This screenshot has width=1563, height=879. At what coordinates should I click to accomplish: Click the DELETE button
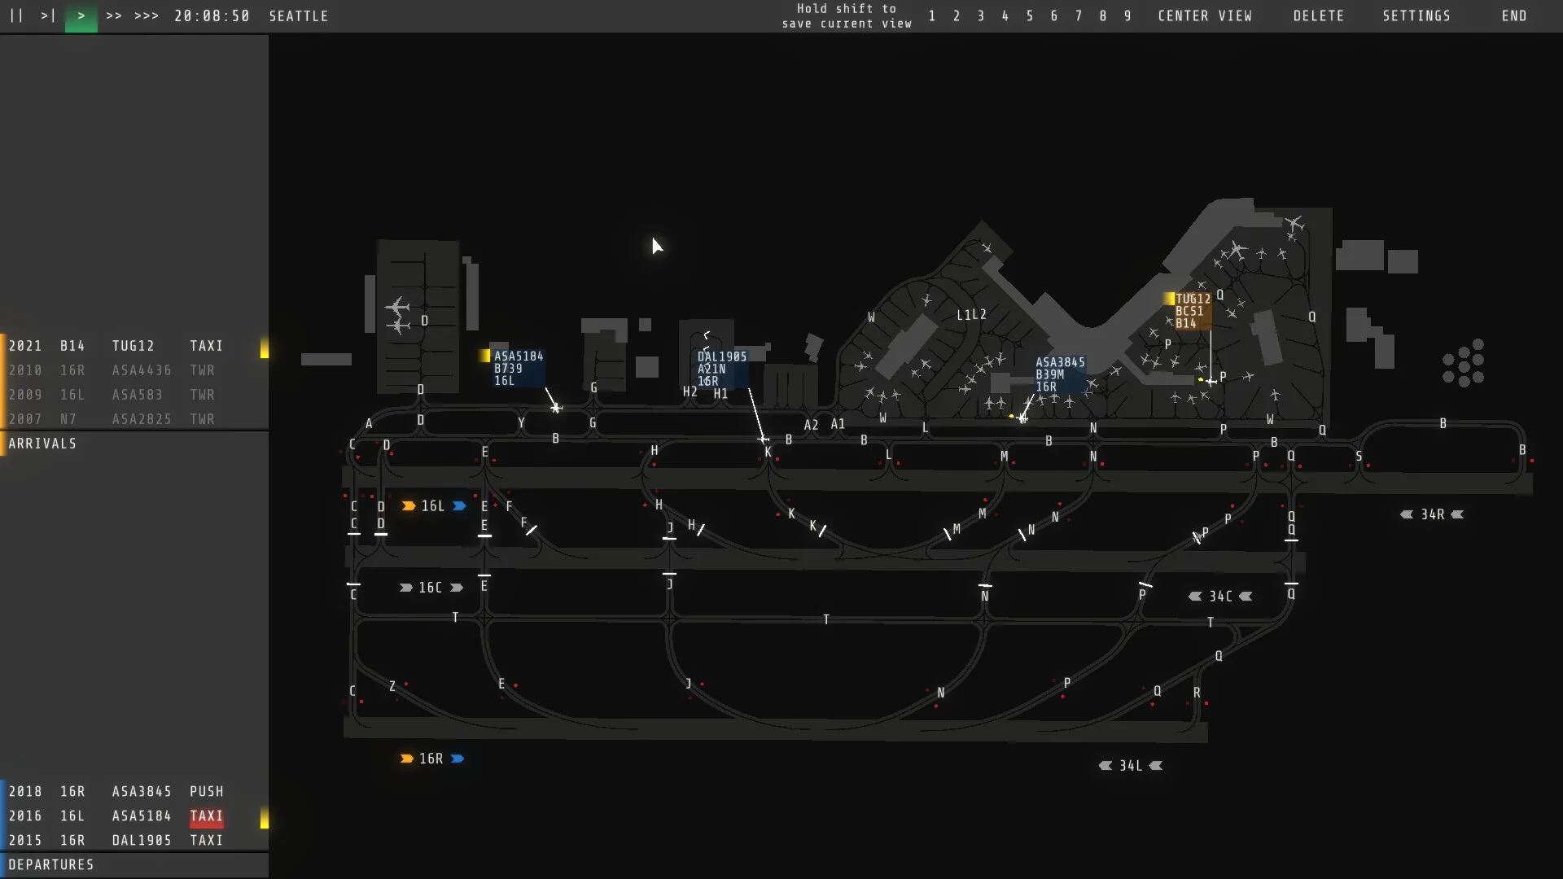click(1318, 15)
